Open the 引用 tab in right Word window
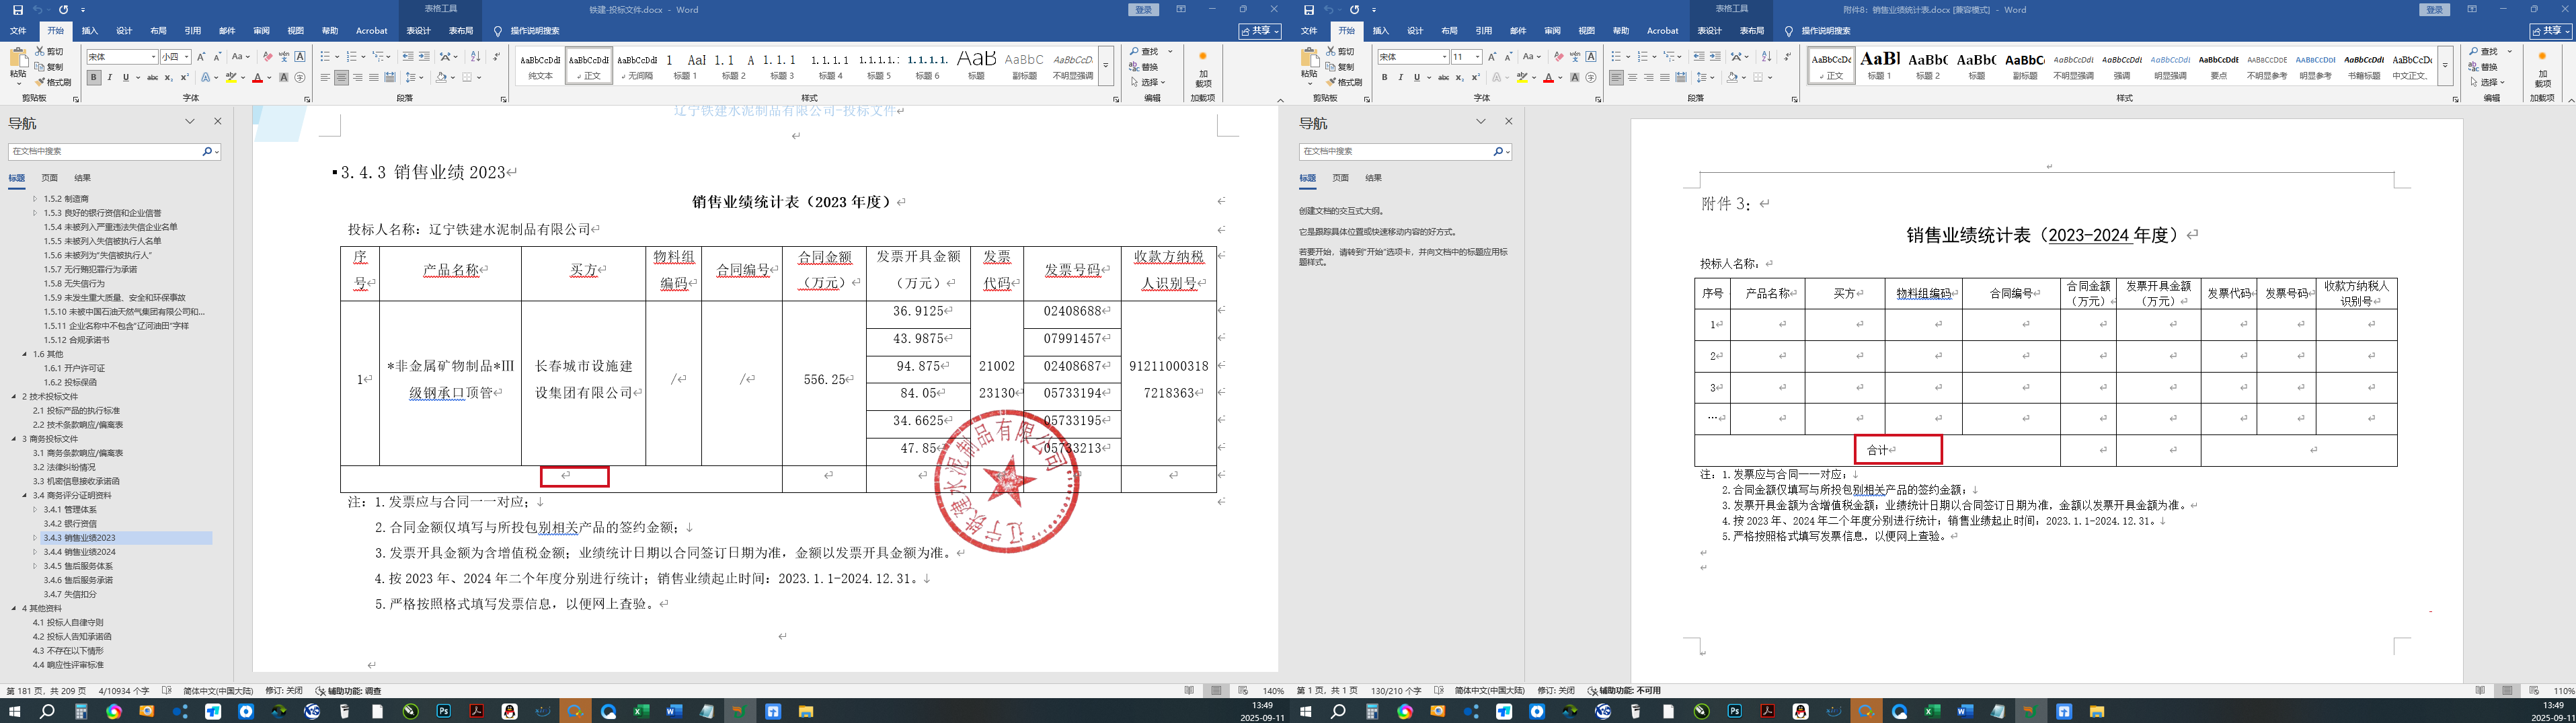The height and width of the screenshot is (723, 2576). 1484,31
